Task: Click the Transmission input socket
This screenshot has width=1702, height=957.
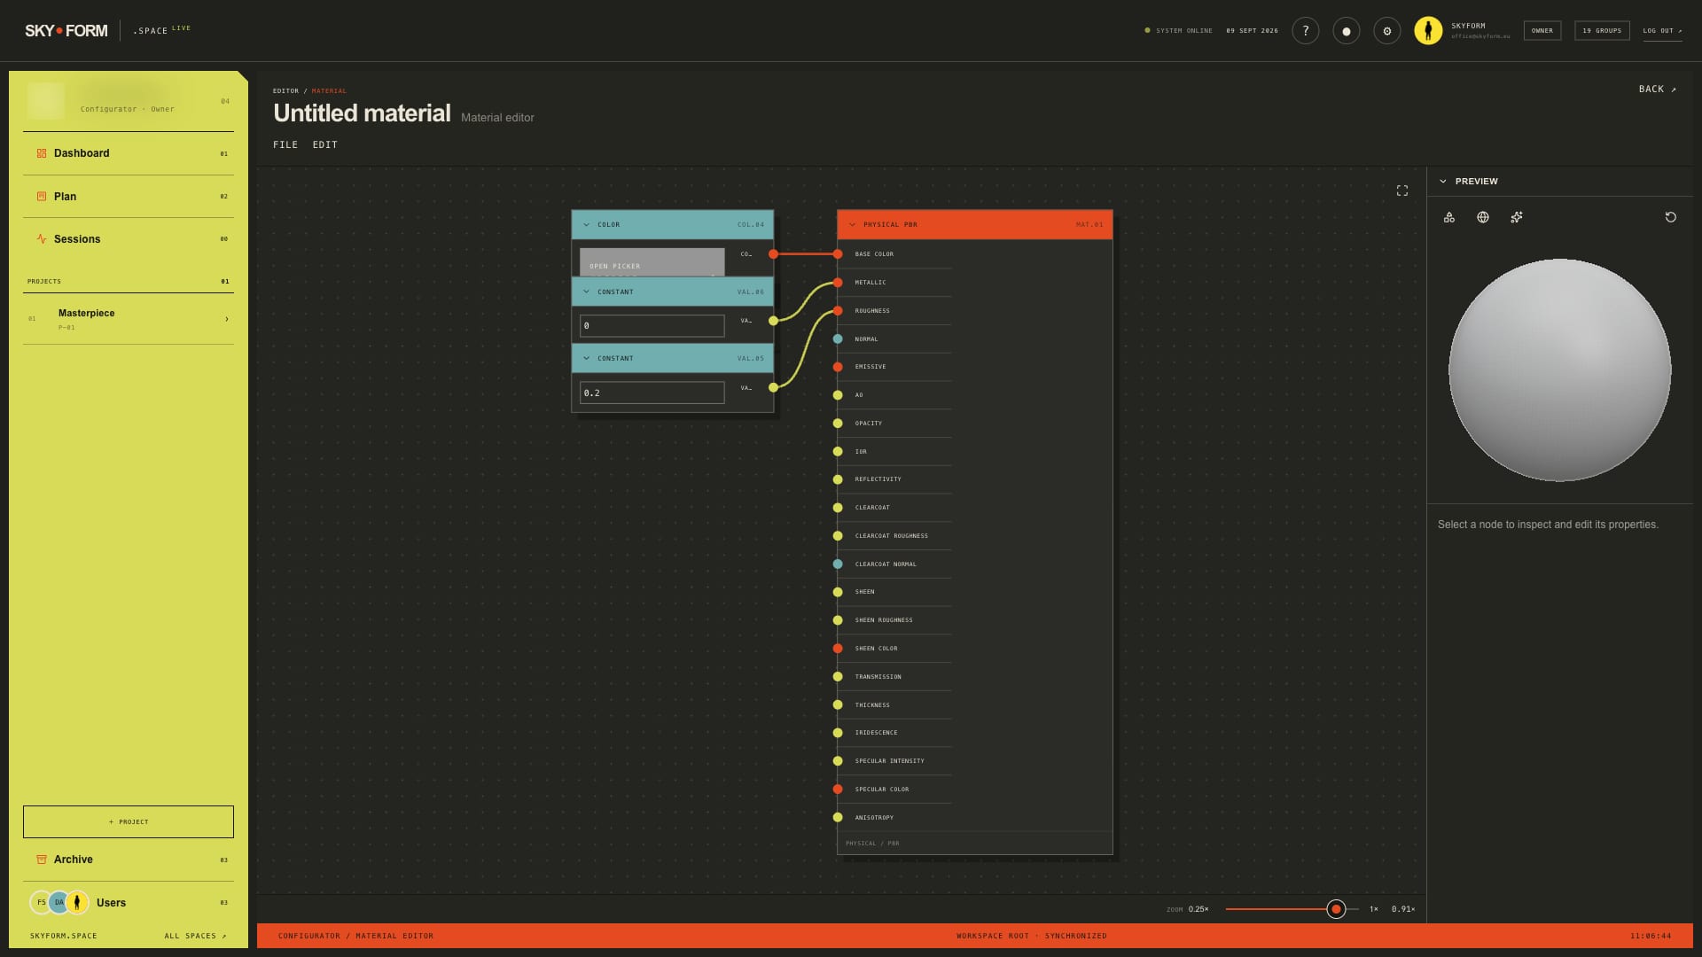Action: pos(837,677)
